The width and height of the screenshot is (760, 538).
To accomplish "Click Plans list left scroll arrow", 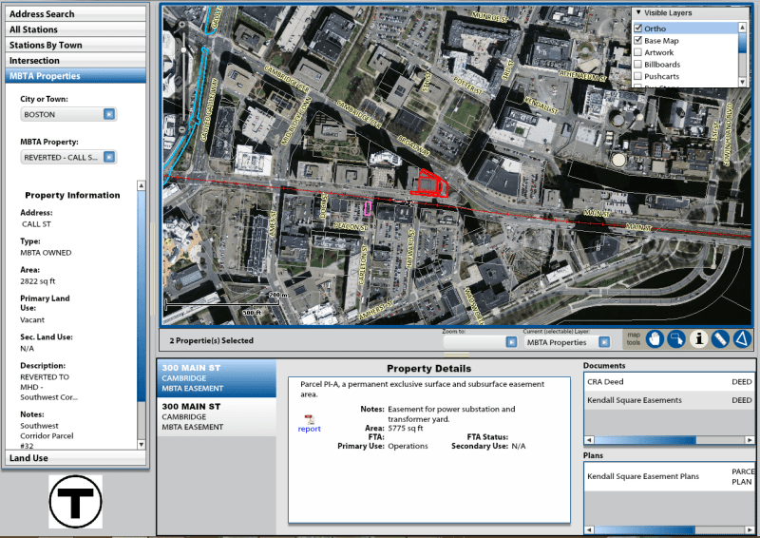I will point(589,529).
